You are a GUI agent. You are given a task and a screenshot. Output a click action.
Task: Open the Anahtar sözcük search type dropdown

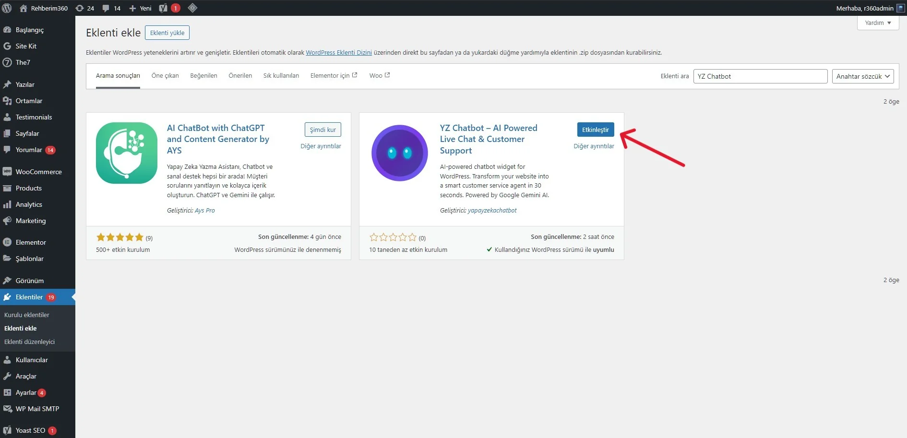pyautogui.click(x=862, y=76)
